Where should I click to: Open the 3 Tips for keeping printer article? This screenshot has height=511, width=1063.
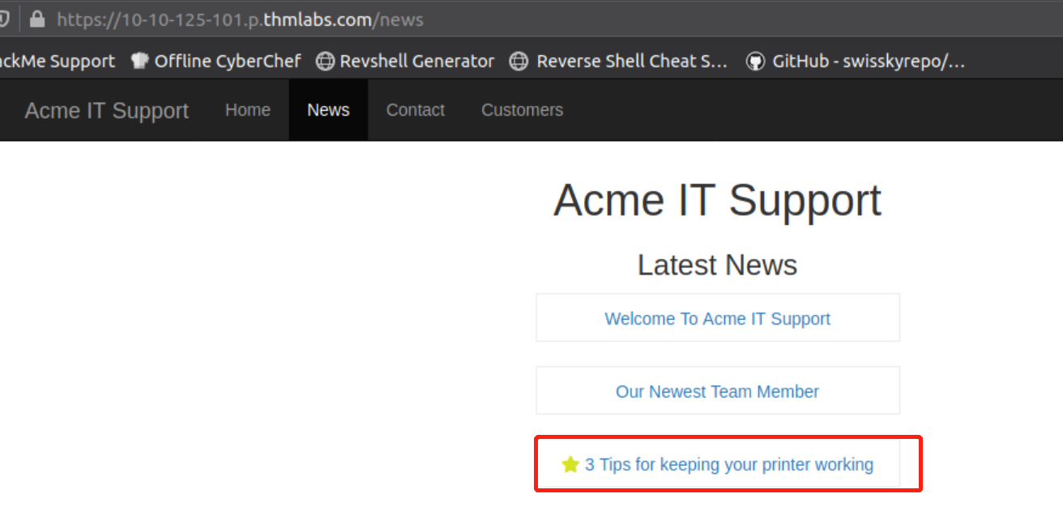pos(728,464)
